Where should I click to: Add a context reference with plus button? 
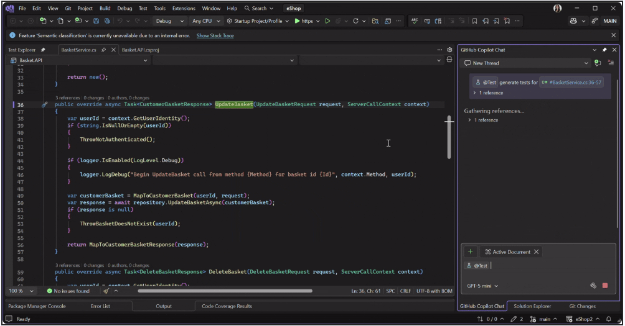(x=471, y=251)
